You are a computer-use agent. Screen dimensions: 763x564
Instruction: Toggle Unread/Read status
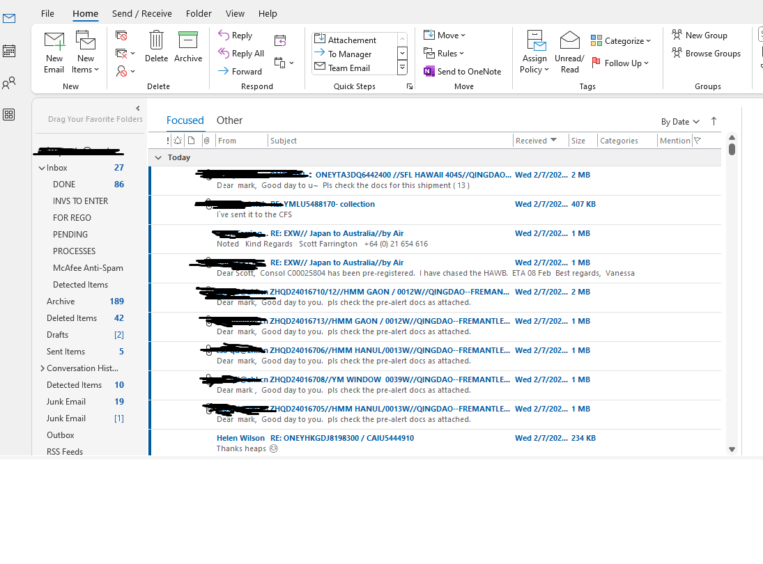[569, 52]
